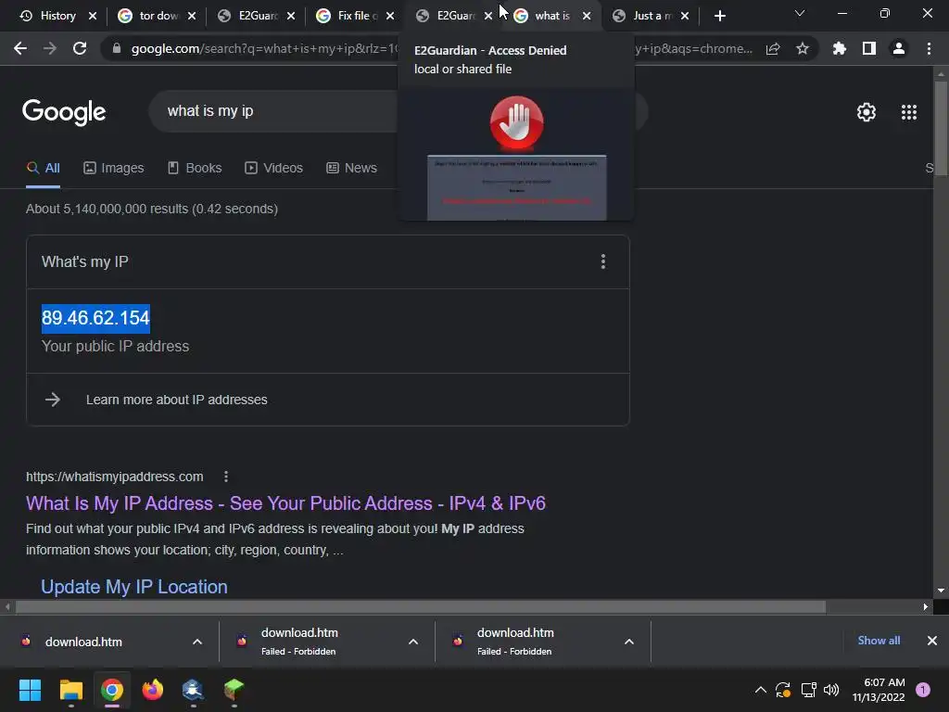Open Firefox from the taskbar
The width and height of the screenshot is (949, 712).
click(153, 690)
